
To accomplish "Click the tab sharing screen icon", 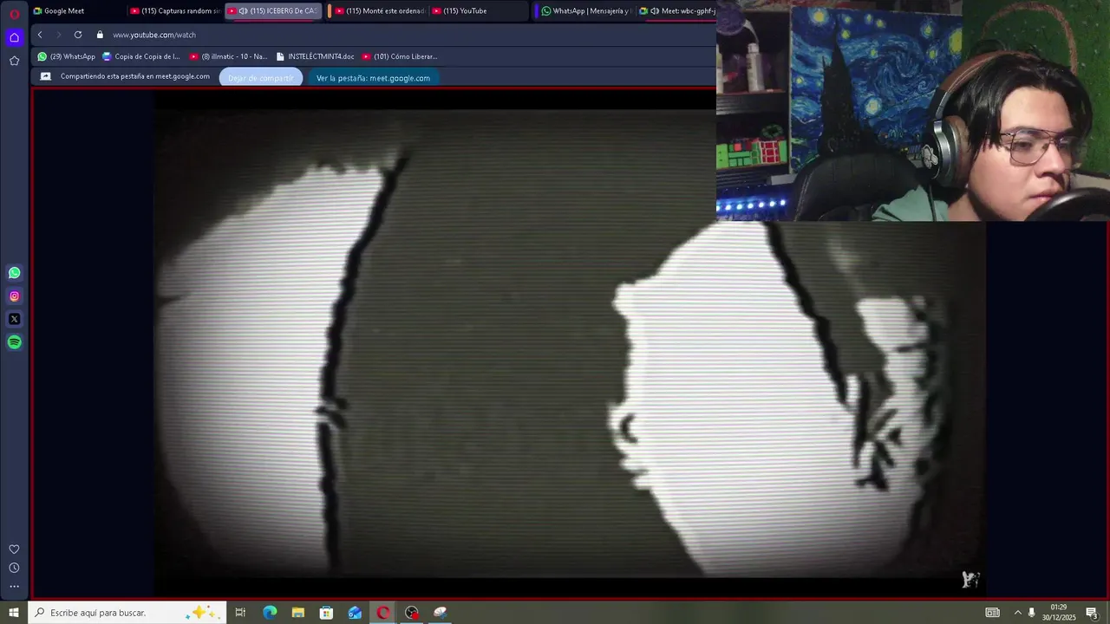I will tap(46, 76).
